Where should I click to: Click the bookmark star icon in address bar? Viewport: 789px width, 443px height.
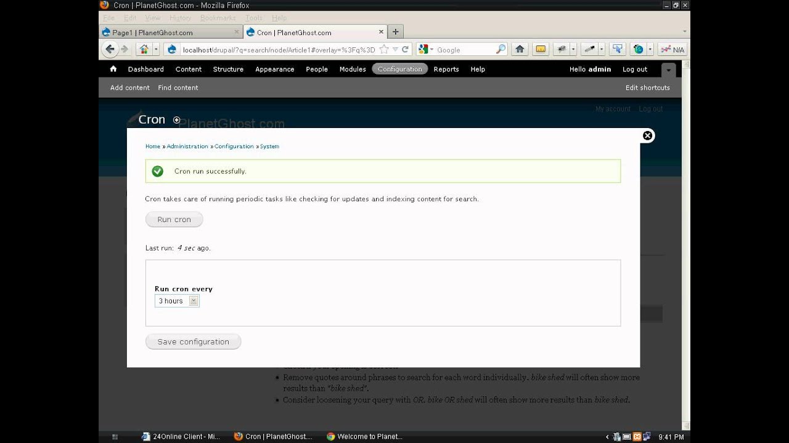tap(384, 49)
